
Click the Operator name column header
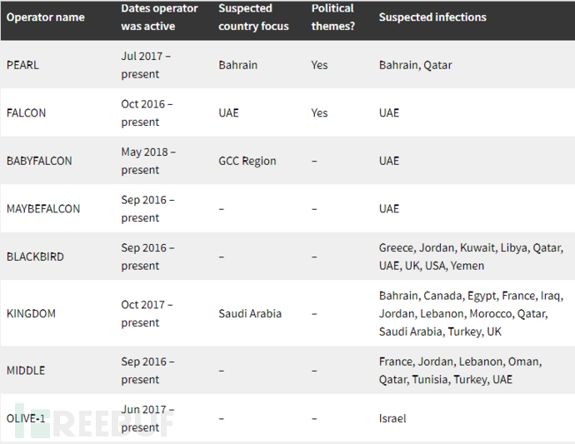pos(46,17)
